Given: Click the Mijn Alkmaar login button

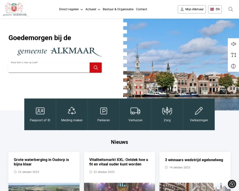Looking at the screenshot, I should pyautogui.click(x=192, y=9).
